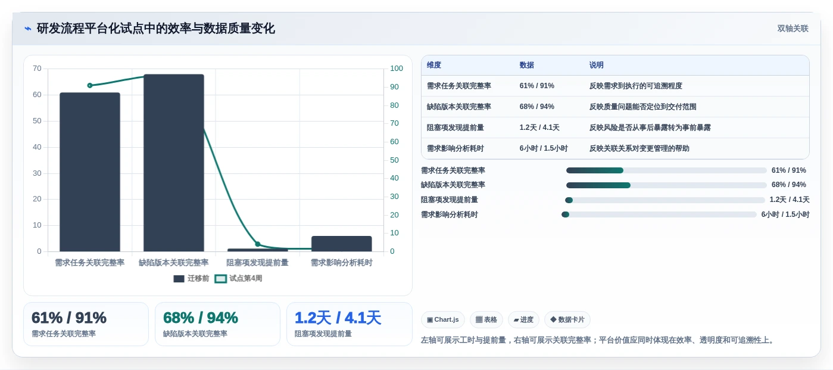The width and height of the screenshot is (833, 370).
Task: Click the 需求任务关联完整率 bar in chart
Action: (x=90, y=172)
